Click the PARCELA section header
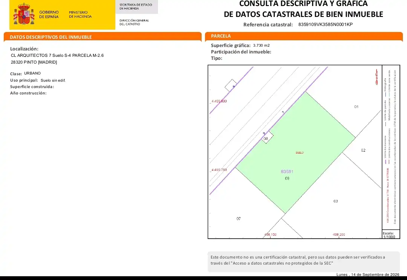The image size is (407, 280). 221,36
